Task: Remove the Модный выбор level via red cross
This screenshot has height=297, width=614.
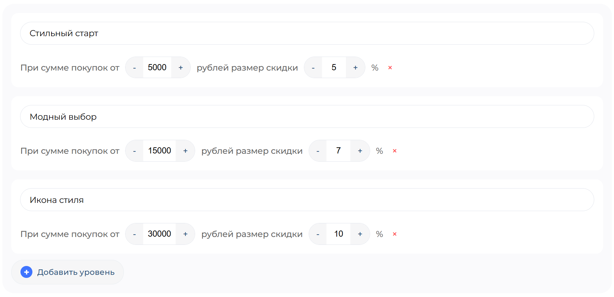Action: [x=395, y=151]
